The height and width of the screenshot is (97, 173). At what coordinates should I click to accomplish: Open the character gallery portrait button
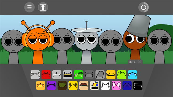43,7
